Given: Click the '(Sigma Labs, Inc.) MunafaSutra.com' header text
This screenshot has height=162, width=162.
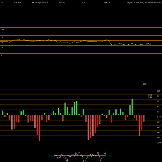Looking at the screenshot, I should point(144,3).
